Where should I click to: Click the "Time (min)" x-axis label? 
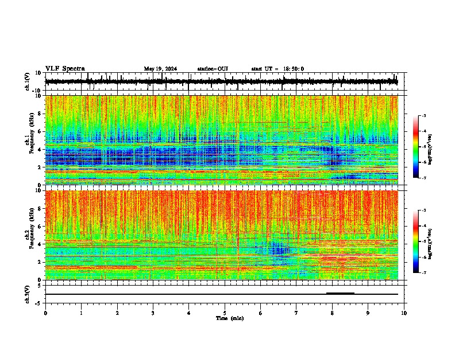230,318
